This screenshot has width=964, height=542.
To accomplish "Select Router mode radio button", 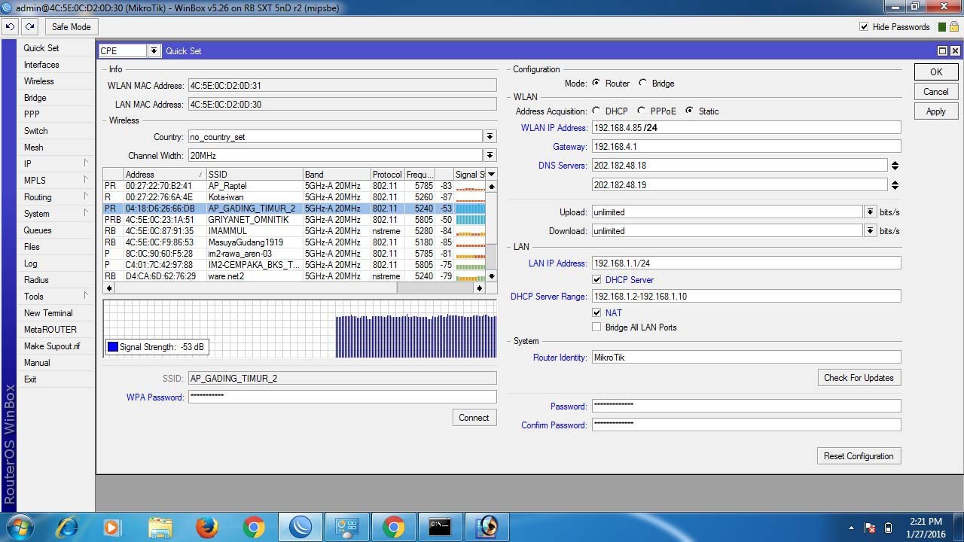I will 596,83.
